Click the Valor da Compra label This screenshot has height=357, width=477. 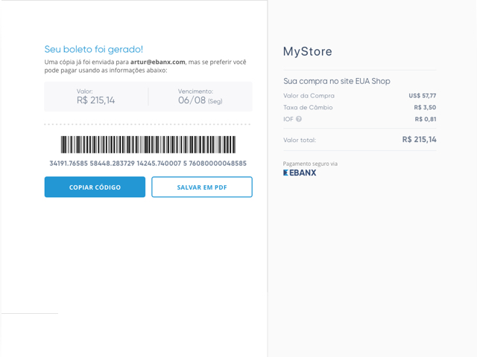point(309,96)
